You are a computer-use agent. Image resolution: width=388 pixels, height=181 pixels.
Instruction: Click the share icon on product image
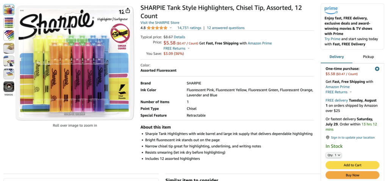coord(128,11)
